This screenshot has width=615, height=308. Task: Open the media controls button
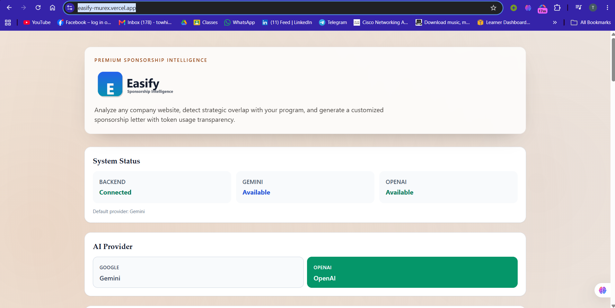click(x=578, y=8)
